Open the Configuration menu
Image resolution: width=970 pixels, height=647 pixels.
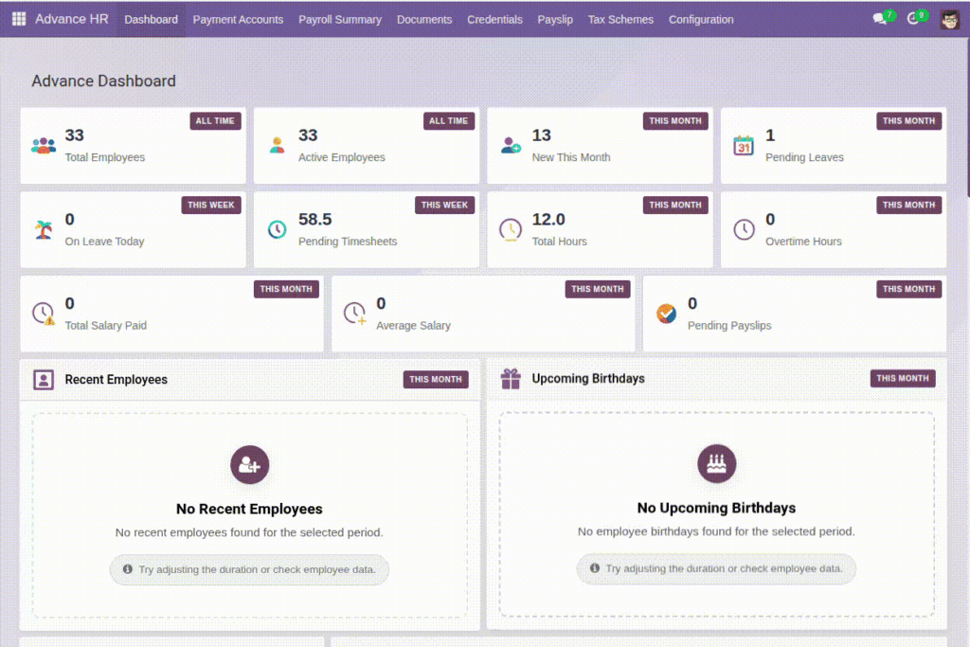701,19
